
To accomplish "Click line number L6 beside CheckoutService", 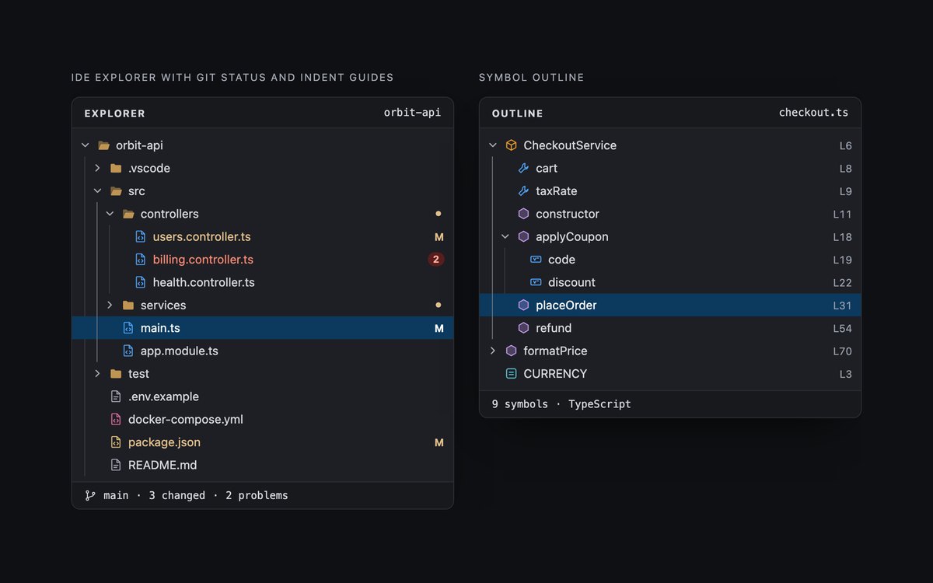I will pyautogui.click(x=846, y=145).
